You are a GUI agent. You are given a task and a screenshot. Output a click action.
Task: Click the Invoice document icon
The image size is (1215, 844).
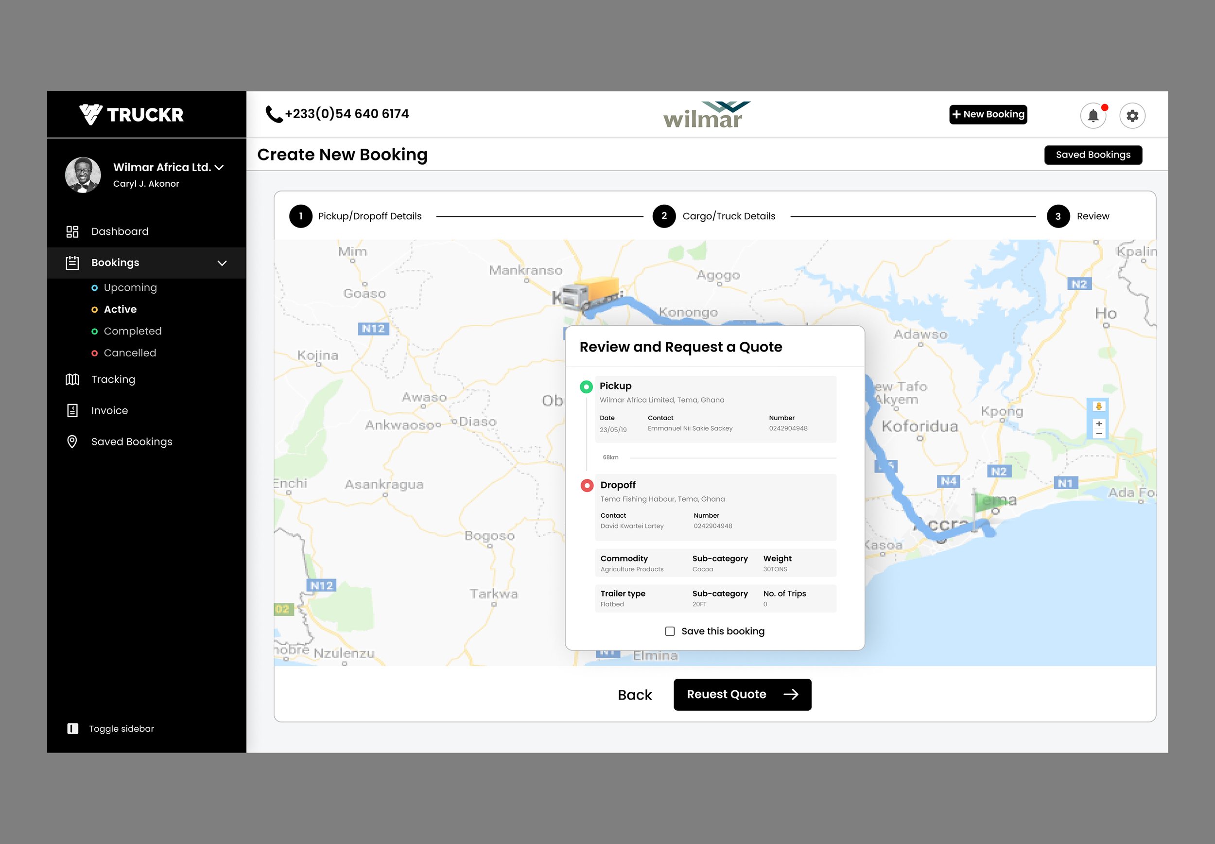72,411
